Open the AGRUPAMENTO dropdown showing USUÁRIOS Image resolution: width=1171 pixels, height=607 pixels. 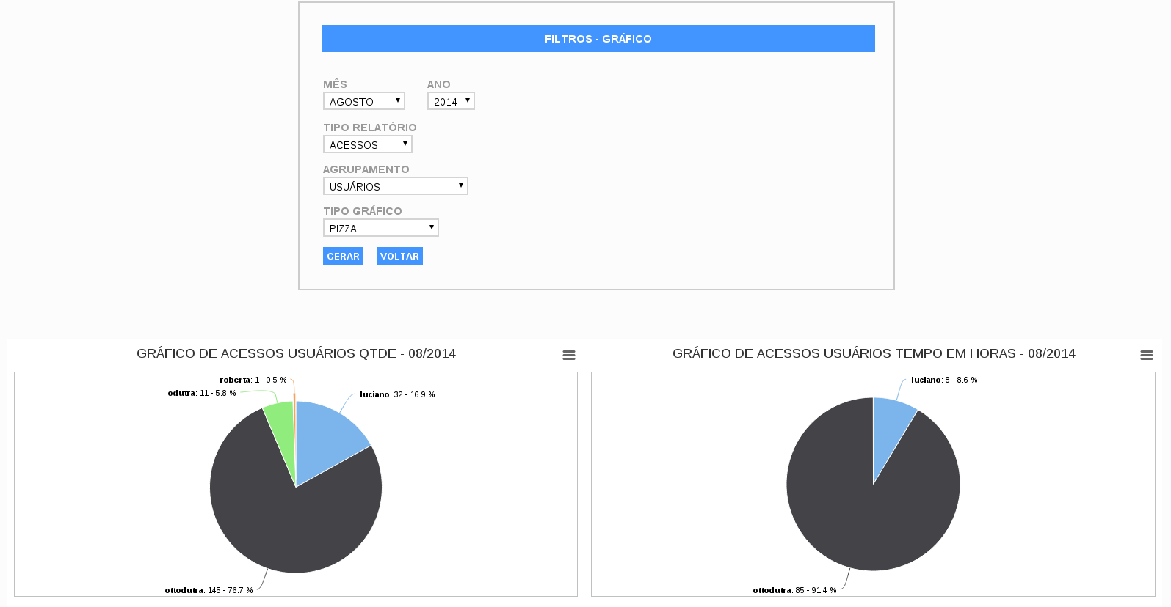(395, 186)
